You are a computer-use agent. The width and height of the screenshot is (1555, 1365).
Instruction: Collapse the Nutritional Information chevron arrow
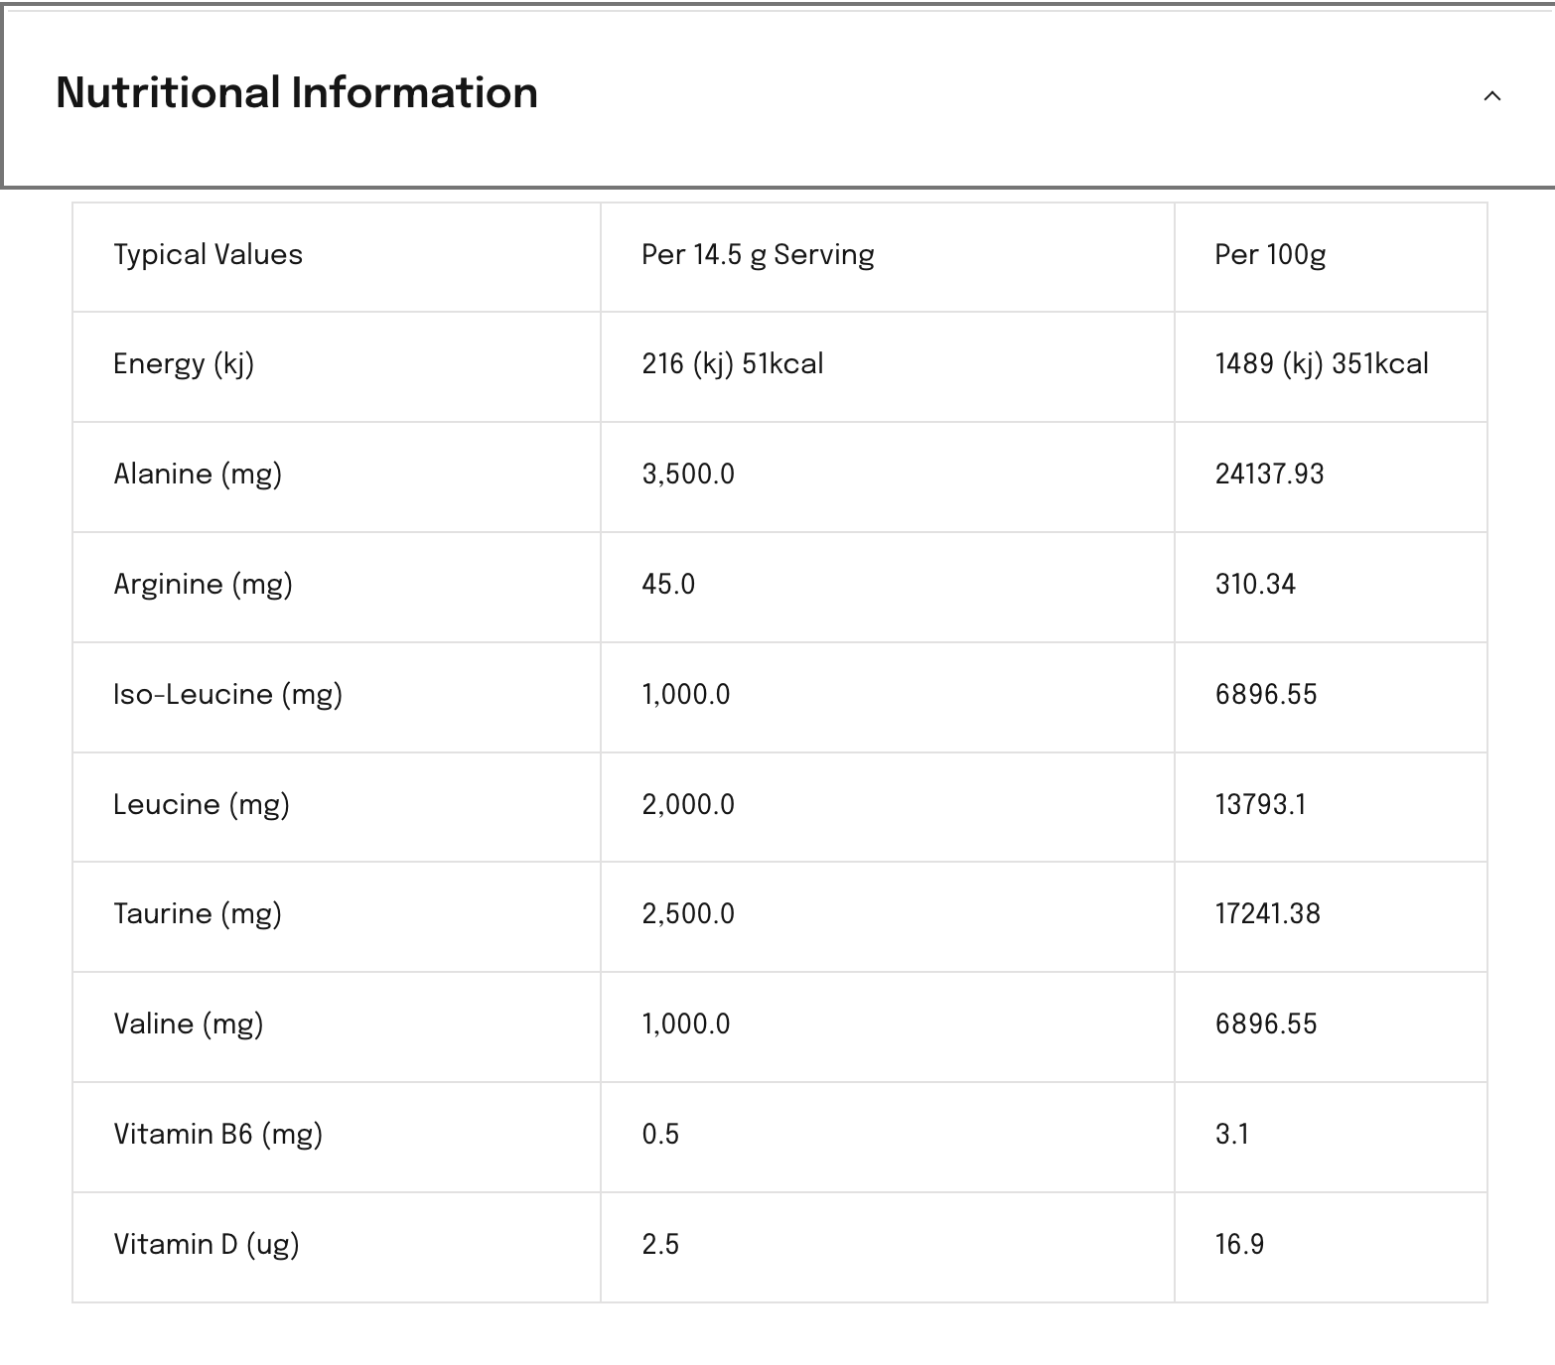tap(1491, 96)
